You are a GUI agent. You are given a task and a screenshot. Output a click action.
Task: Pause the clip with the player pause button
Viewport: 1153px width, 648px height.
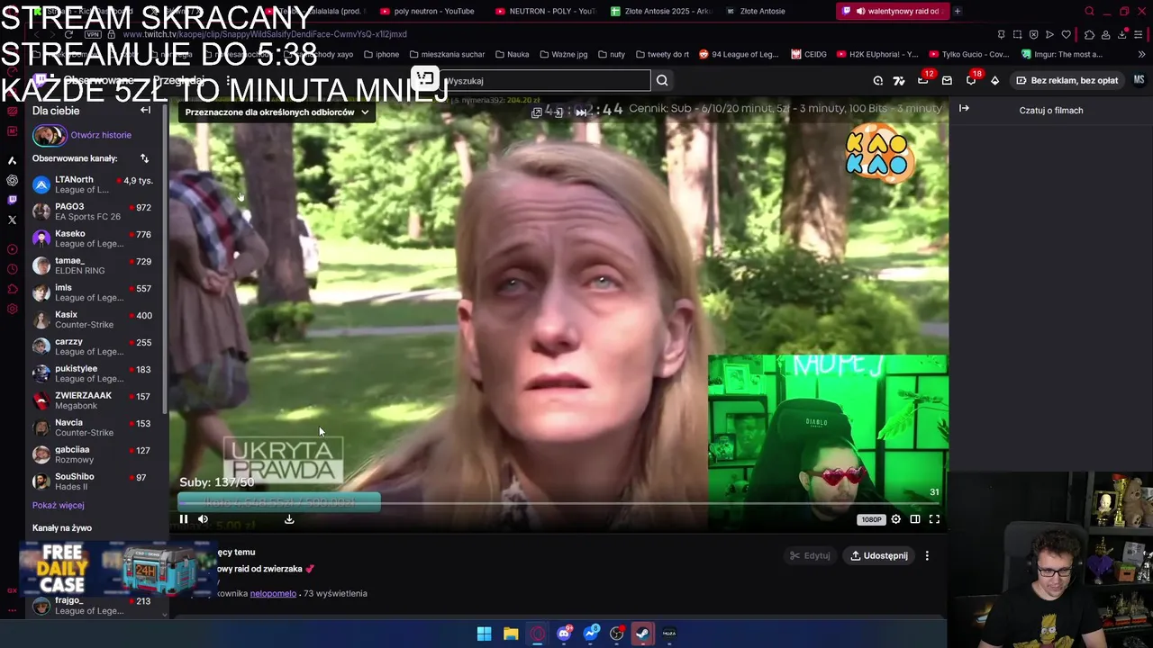184,519
